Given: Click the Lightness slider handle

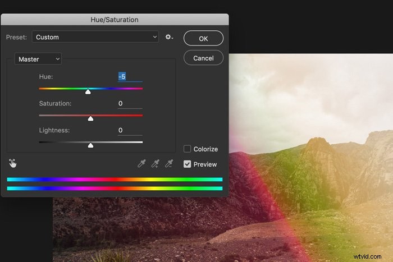Looking at the screenshot, I should pos(90,145).
